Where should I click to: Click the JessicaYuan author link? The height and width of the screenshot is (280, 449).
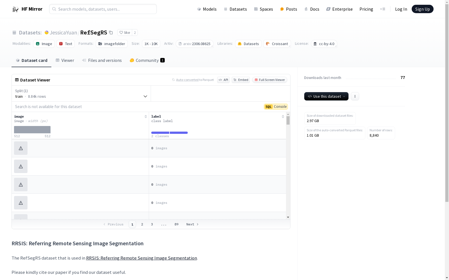click(x=63, y=32)
